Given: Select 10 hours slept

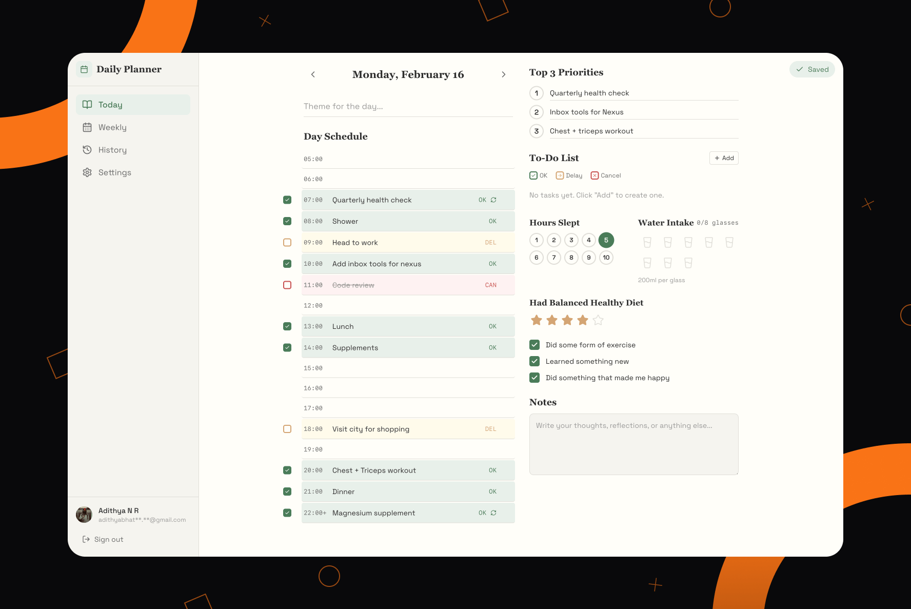Looking at the screenshot, I should click(x=606, y=258).
